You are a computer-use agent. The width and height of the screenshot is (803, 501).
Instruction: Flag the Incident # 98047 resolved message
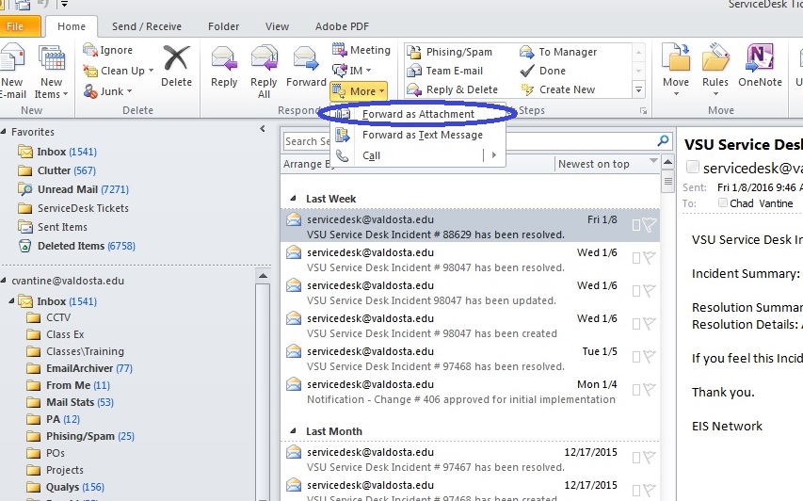(650, 258)
